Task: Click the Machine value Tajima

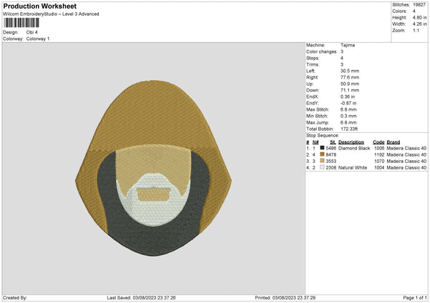Action: (x=348, y=45)
